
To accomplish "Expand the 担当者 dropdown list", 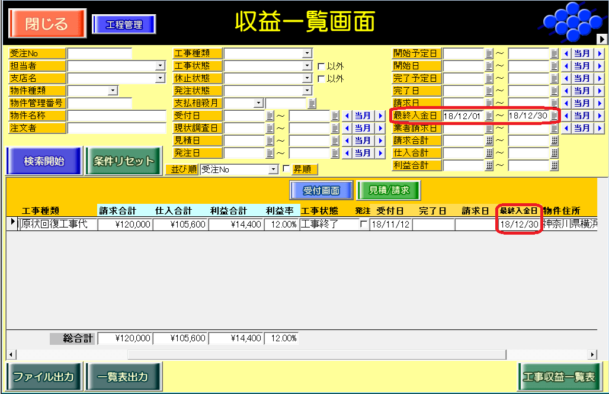I will point(161,66).
